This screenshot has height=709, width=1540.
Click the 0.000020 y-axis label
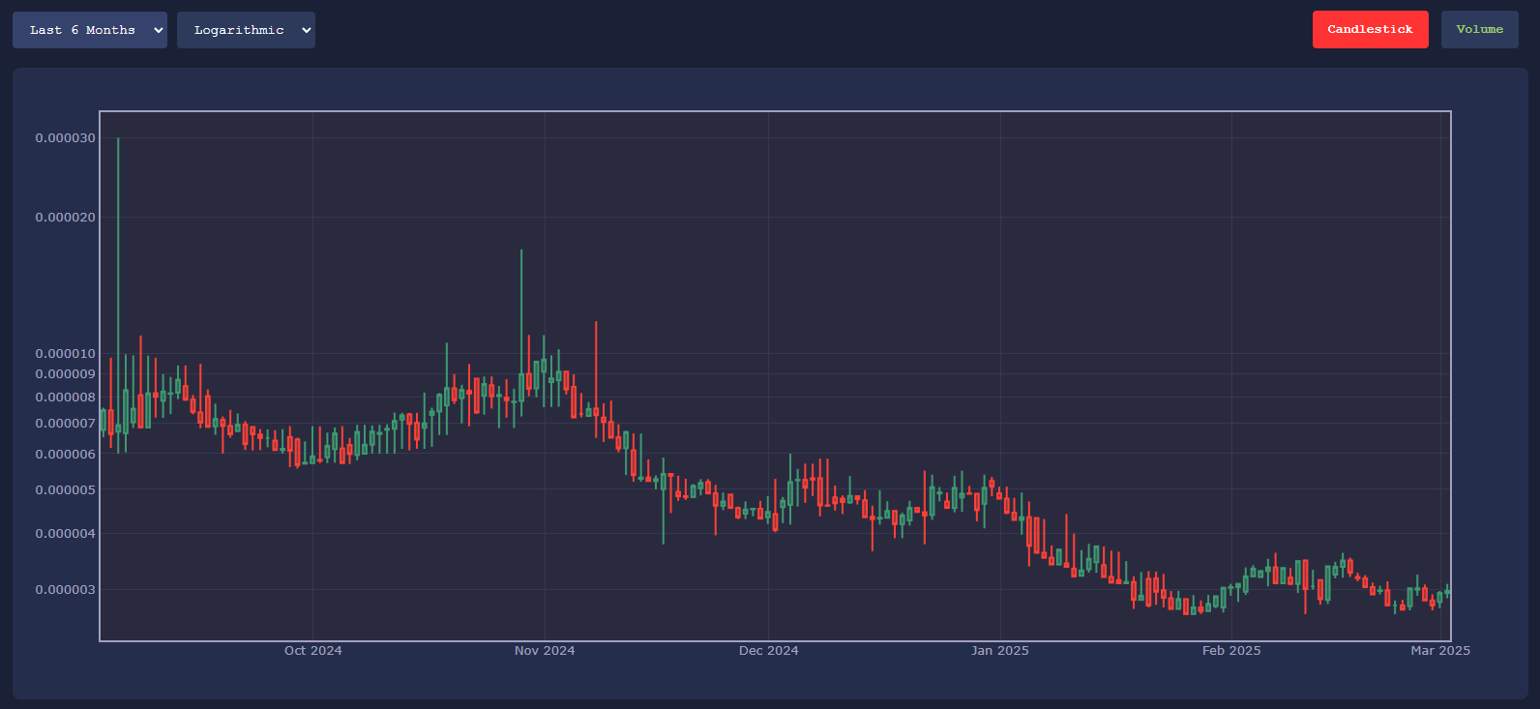pos(66,218)
